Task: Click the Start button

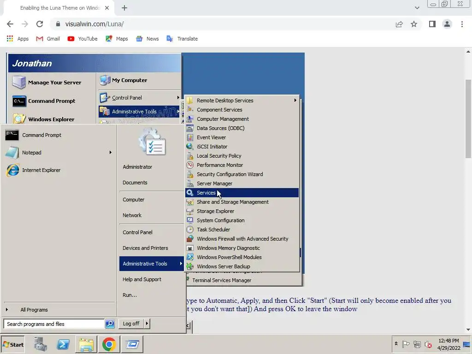Action: pyautogui.click(x=12, y=344)
